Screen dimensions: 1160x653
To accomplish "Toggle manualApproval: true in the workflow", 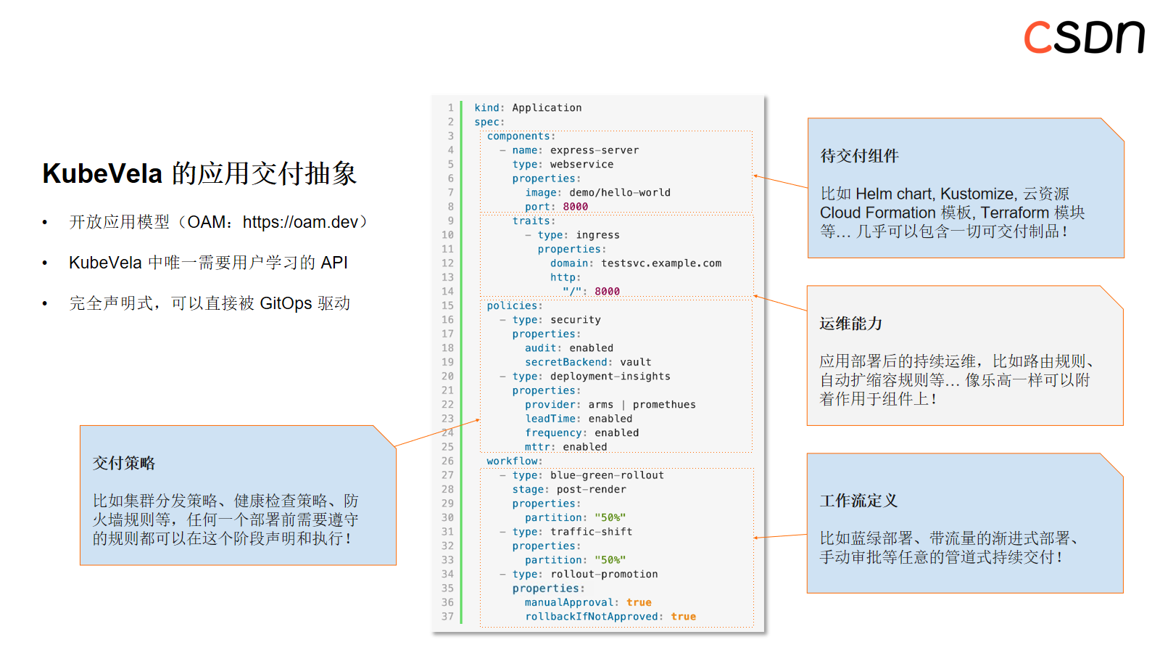I will pyautogui.click(x=587, y=601).
